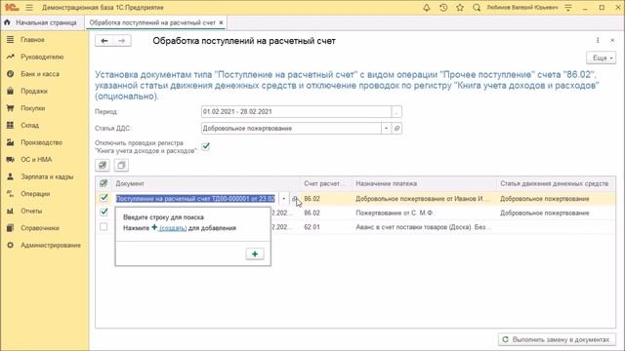Image resolution: width=625 pixels, height=351 pixels.
Task: Click the uncheck-all rows toolbar icon
Action: pos(121,165)
